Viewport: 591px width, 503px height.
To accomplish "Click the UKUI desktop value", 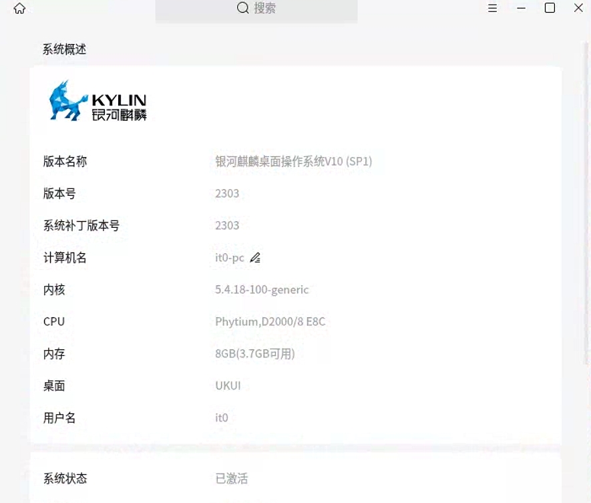I will [227, 385].
